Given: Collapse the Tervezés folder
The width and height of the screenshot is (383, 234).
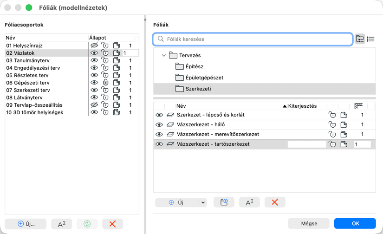Looking at the screenshot, I should tap(164, 55).
